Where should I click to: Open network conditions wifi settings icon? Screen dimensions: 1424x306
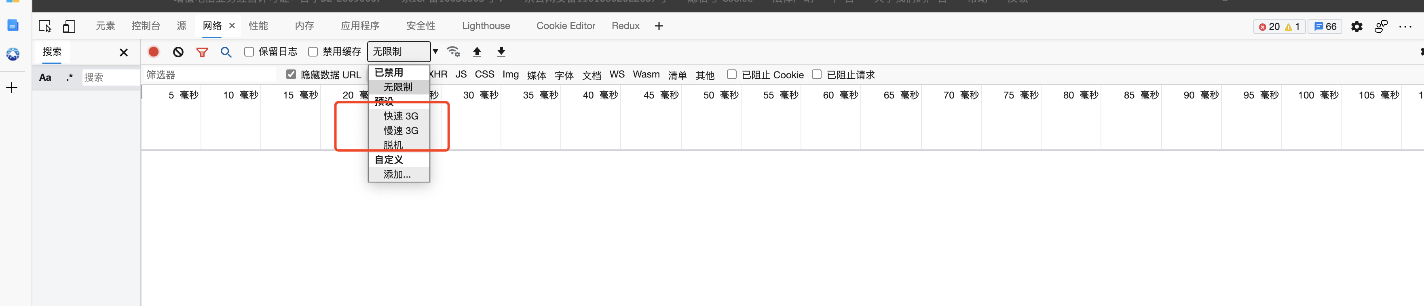coord(453,51)
